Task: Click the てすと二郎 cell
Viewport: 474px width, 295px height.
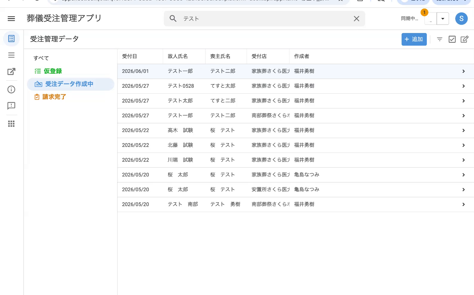Action: coord(223,101)
